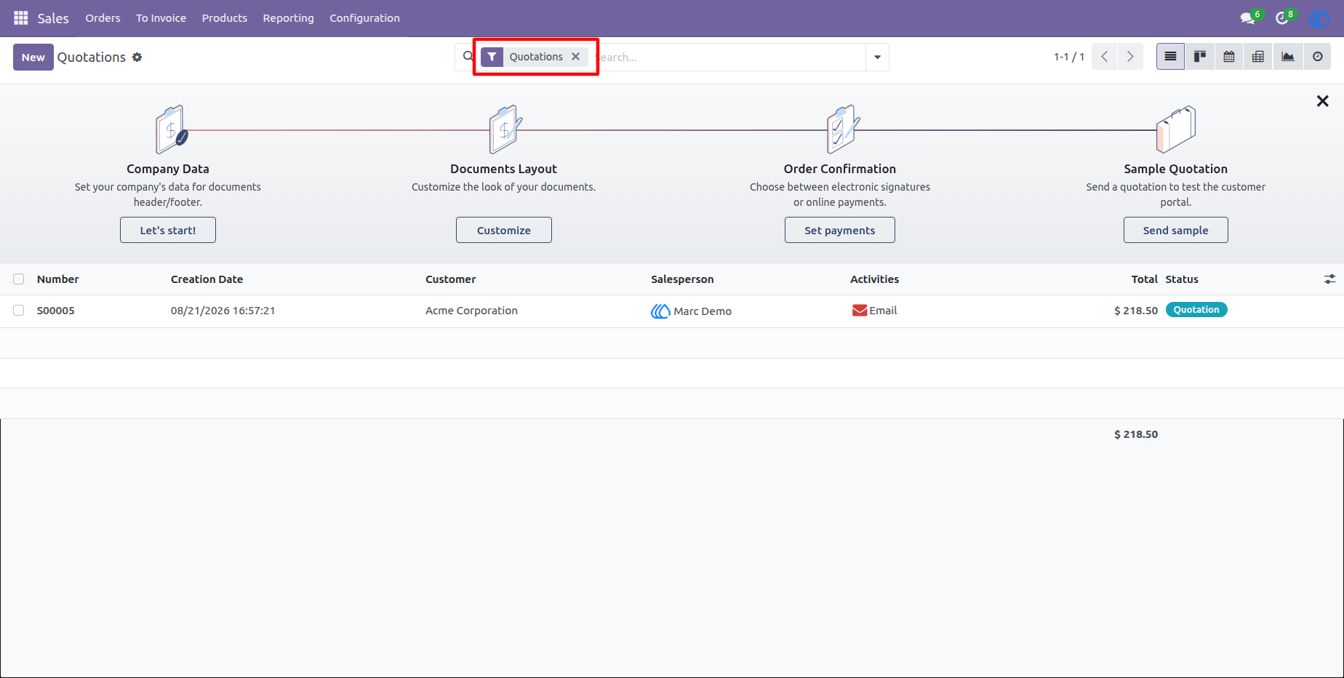The height and width of the screenshot is (678, 1344).
Task: Click the Email activity envelope icon
Action: 860,311
